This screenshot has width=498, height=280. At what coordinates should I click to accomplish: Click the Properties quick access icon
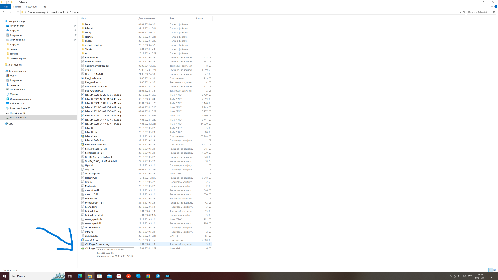pos(8,2)
